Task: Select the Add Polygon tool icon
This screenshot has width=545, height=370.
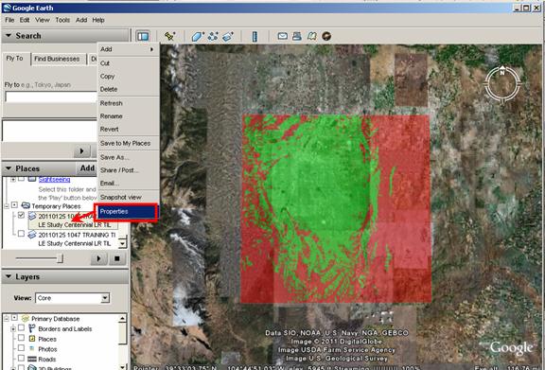Action: pyautogui.click(x=198, y=36)
